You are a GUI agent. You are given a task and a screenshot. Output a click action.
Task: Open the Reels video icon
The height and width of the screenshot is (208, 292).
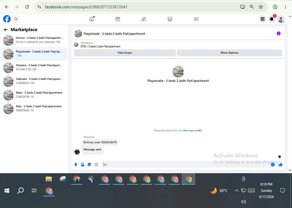[x=118, y=19]
